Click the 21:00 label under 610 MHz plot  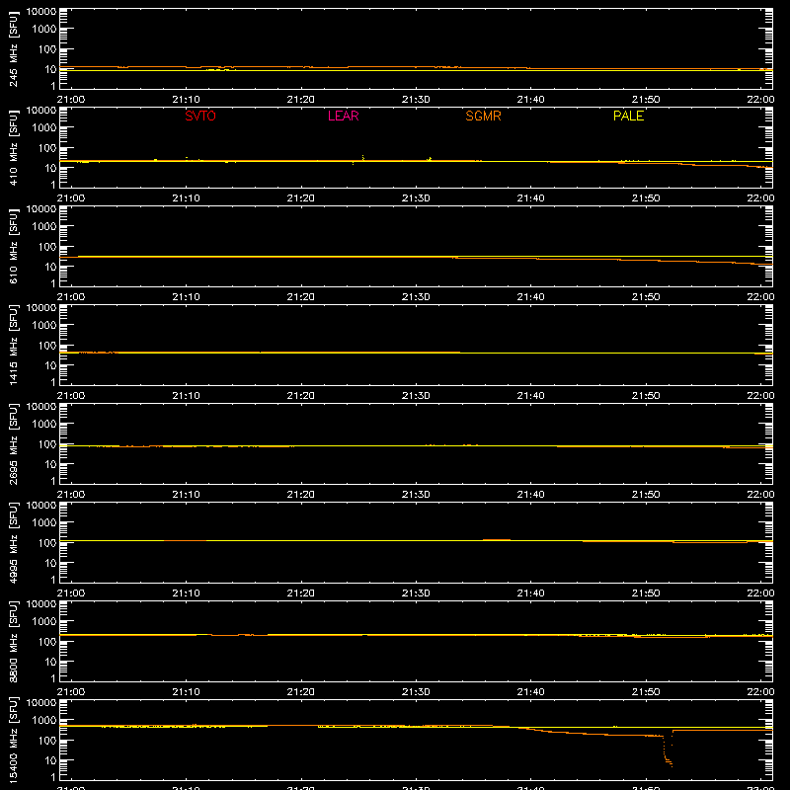click(71, 297)
